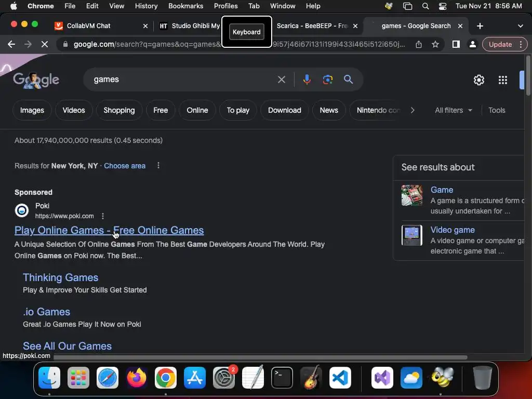Screen dimensions: 532x399
Task: Go back to the previous page
Action: coord(11,44)
